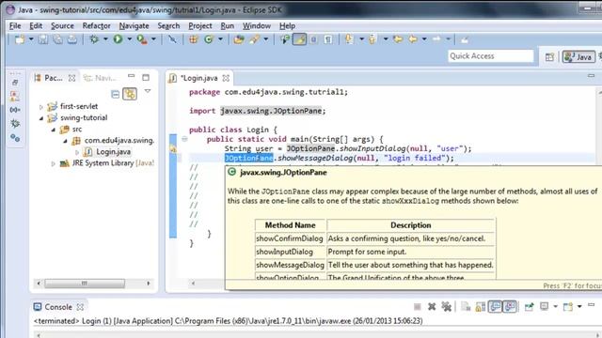Click the Save icon in toolbar
Image resolution: width=602 pixels, height=338 pixels.
(42, 39)
